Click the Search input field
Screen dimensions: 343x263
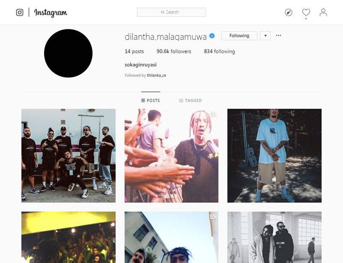pyautogui.click(x=171, y=12)
